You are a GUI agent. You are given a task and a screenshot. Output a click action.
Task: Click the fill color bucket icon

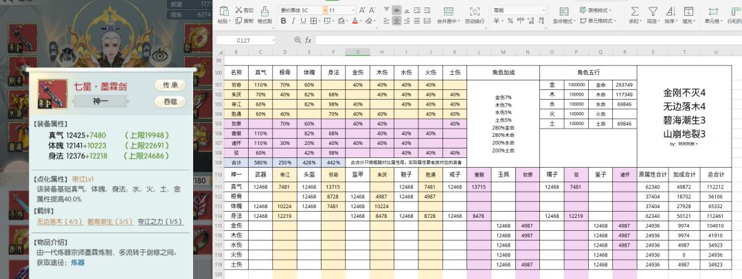[x=341, y=21]
